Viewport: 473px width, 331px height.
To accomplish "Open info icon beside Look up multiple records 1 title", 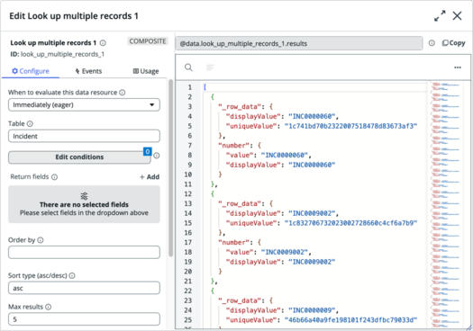I will 103,43.
